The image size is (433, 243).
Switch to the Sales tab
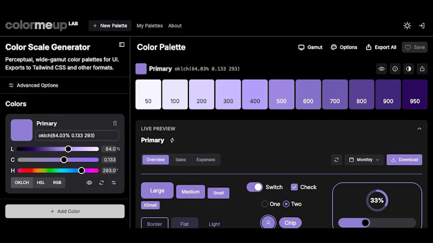181,160
